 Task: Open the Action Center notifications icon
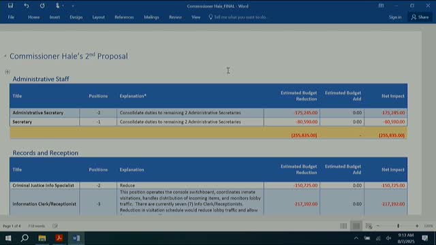[x=425, y=238]
